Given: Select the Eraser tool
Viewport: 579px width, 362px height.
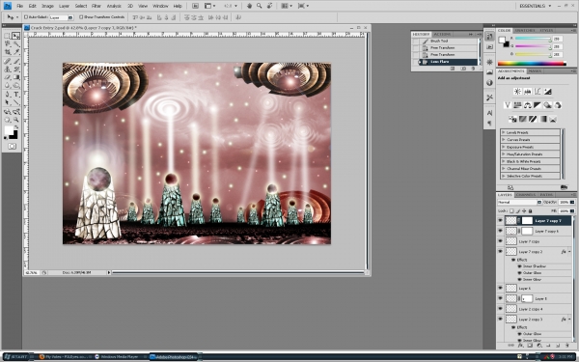Looking at the screenshot, I should (x=7, y=77).
